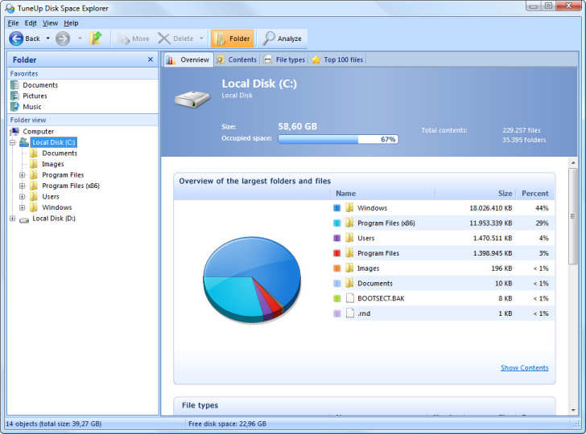This screenshot has width=586, height=434.
Task: Click Documents folder icon in overview list
Action: tap(349, 283)
